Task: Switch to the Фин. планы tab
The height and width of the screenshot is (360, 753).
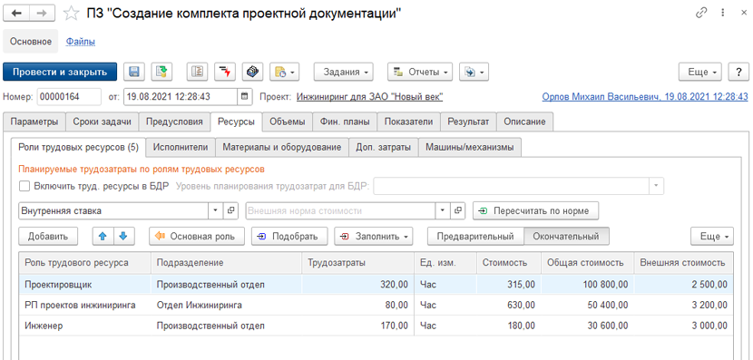Action: click(345, 122)
